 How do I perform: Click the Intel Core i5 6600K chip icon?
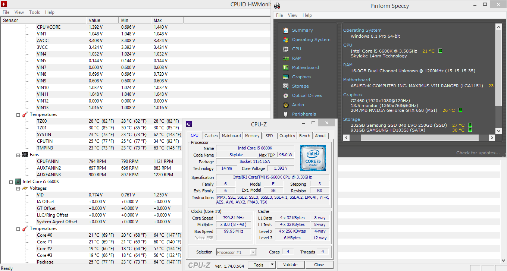tap(18, 182)
